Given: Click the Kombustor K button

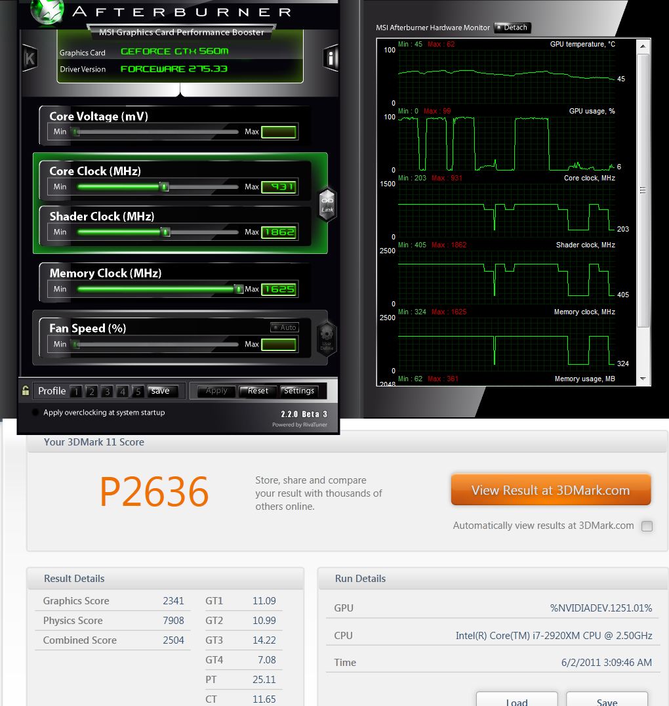Looking at the screenshot, I should point(30,58).
